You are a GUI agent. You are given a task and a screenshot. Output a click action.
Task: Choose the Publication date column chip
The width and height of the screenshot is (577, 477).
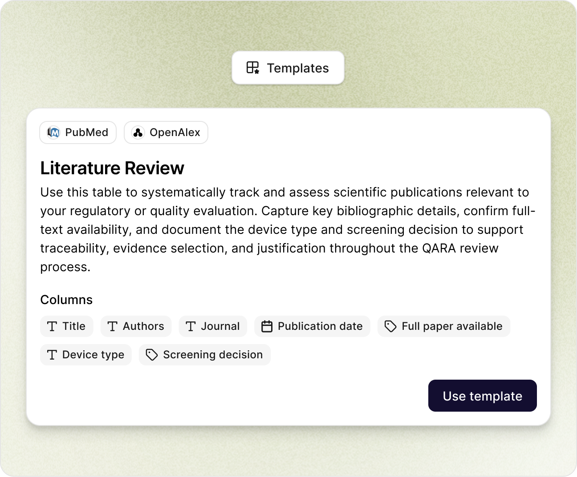[x=312, y=326]
